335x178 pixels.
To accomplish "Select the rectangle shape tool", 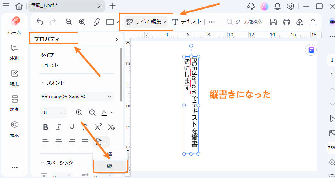I will coord(110,22).
